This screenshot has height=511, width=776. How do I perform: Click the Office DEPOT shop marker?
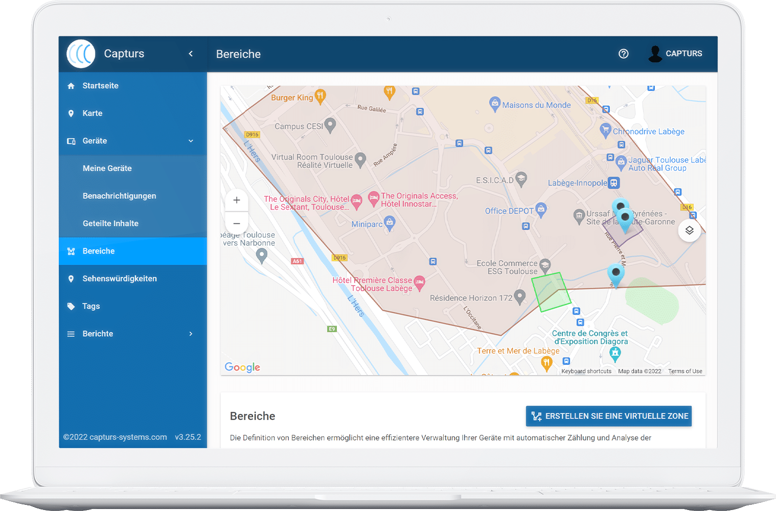(541, 210)
